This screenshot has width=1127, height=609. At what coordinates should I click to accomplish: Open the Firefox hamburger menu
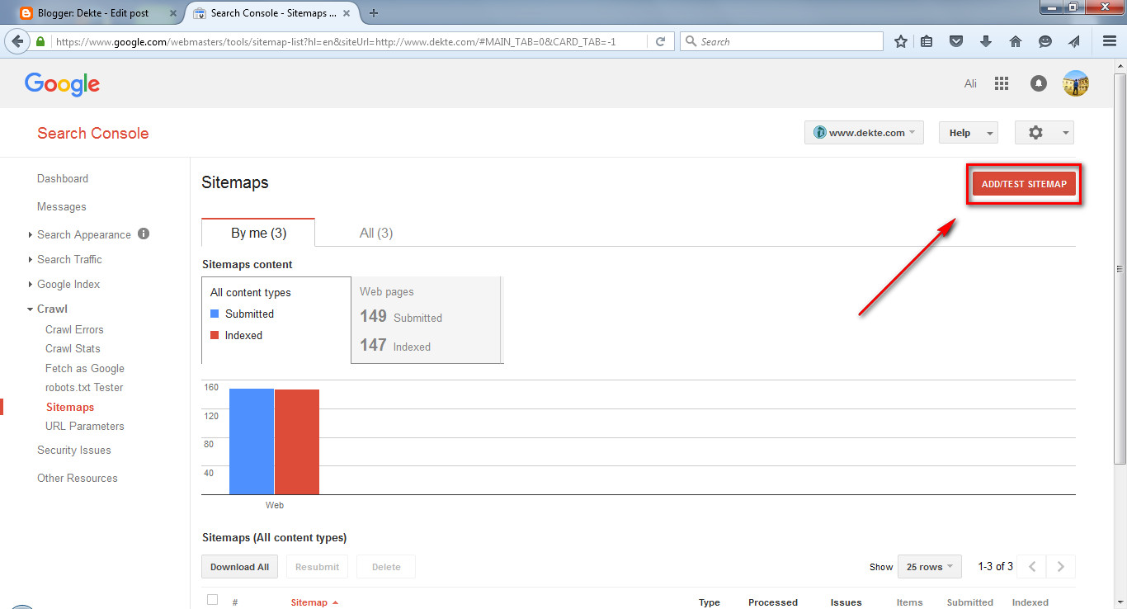coord(1110,41)
